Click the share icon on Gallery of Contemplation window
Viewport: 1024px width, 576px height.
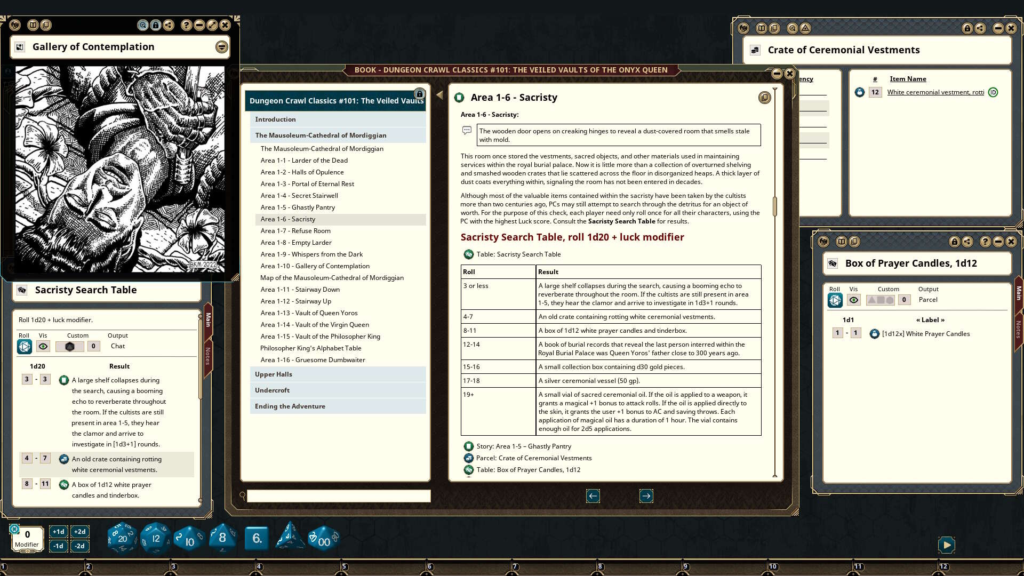pos(169,25)
